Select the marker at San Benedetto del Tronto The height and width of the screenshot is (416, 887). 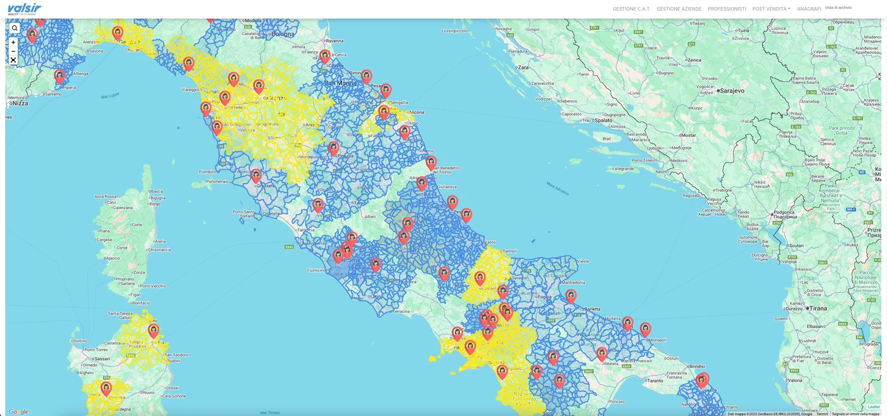coord(431,163)
